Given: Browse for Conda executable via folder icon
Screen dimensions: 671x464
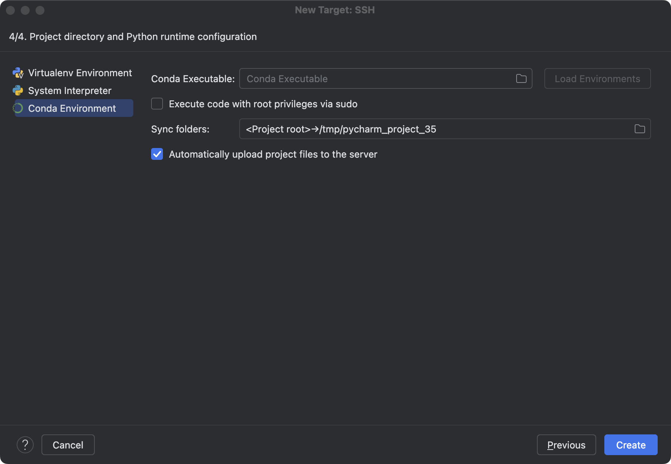Looking at the screenshot, I should (521, 79).
